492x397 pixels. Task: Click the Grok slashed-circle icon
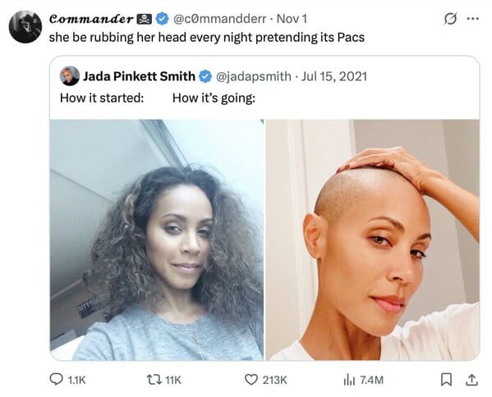point(450,19)
